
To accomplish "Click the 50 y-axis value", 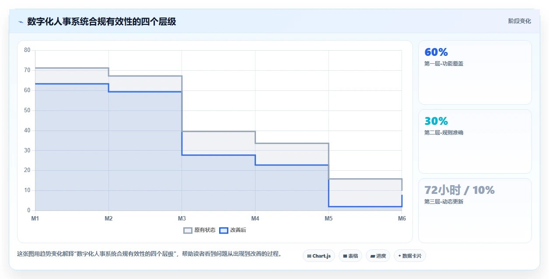I will (x=27, y=110).
